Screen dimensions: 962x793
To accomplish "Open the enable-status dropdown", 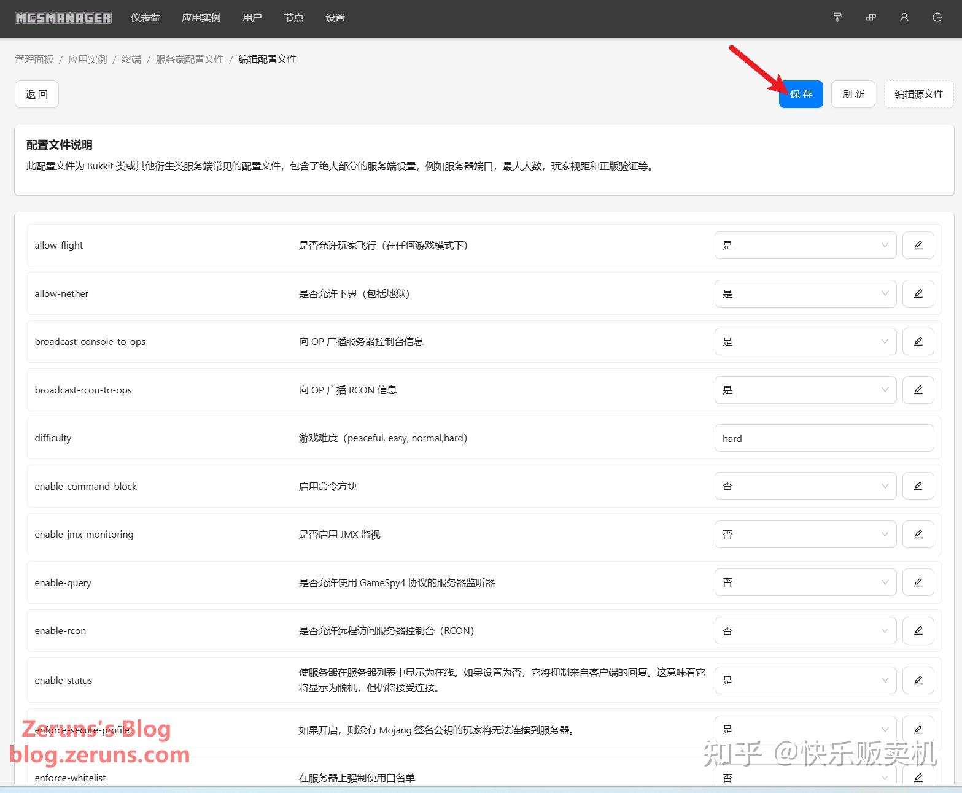I will 805,680.
